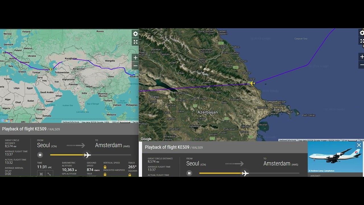The width and height of the screenshot is (364, 205).
Task: Click the unplayed portion of left progress bar
Action: pos(111,155)
